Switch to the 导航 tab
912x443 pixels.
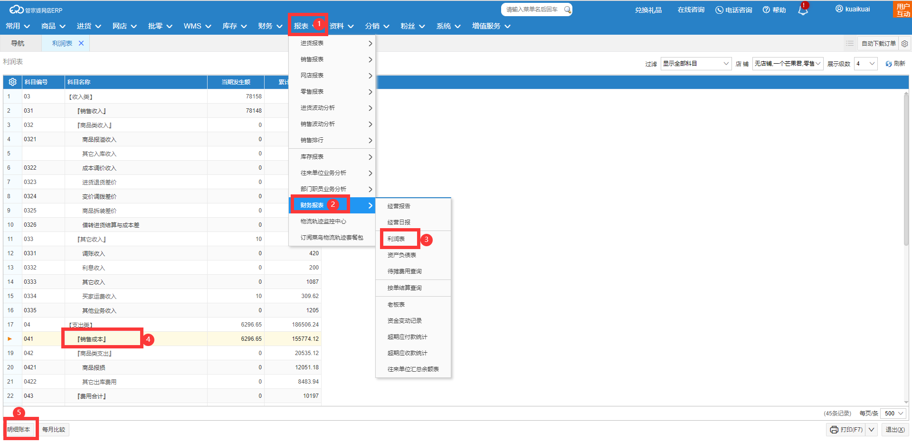coord(18,43)
